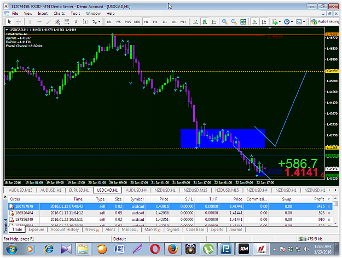The height and width of the screenshot is (258, 342).
Task: Open the Charts menu
Action: (x=59, y=13)
